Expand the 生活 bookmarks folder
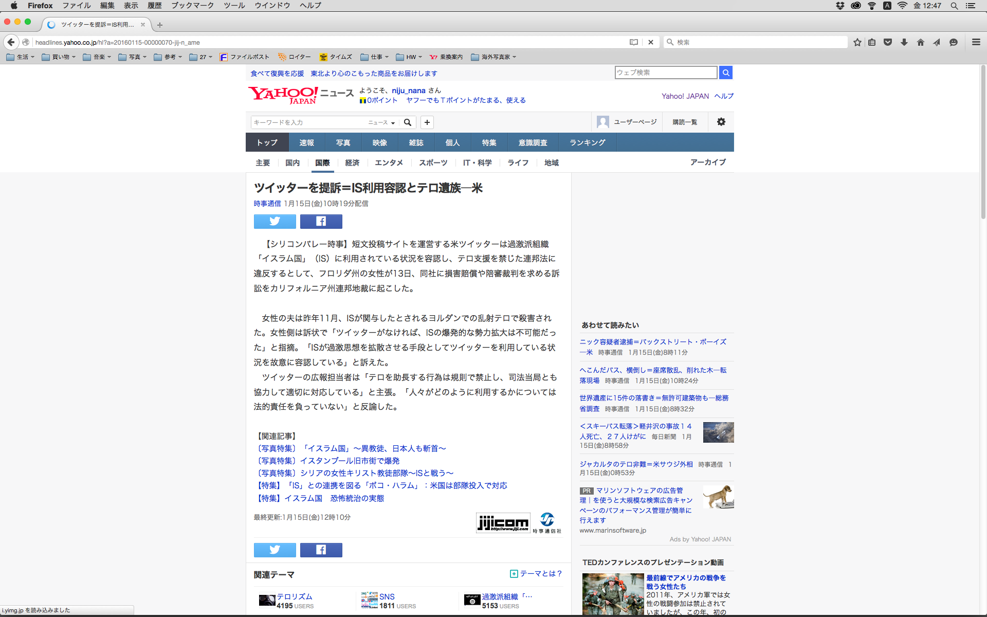 (21, 57)
